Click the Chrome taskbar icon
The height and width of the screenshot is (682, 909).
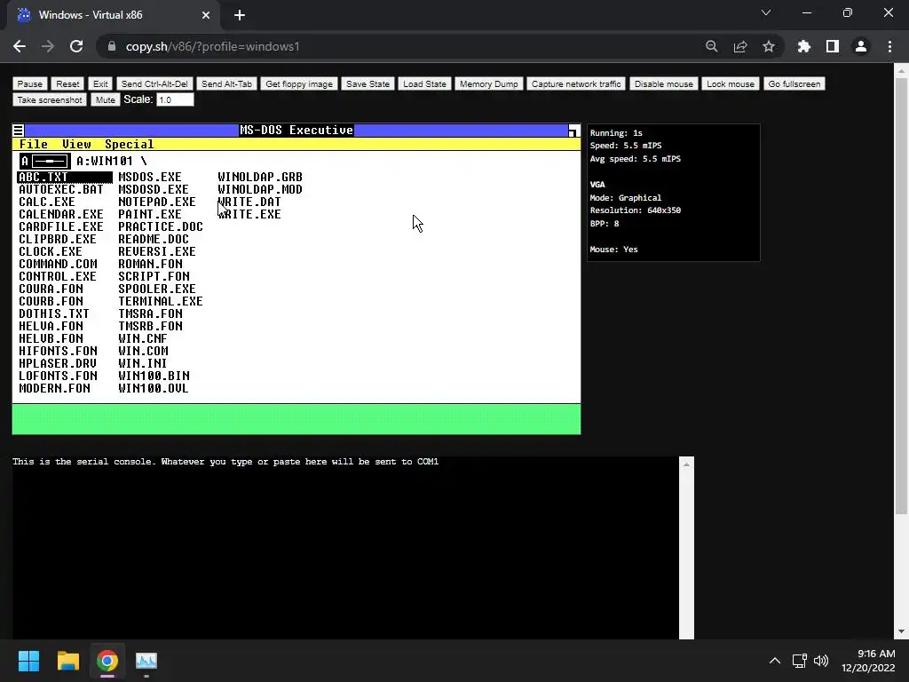(107, 661)
